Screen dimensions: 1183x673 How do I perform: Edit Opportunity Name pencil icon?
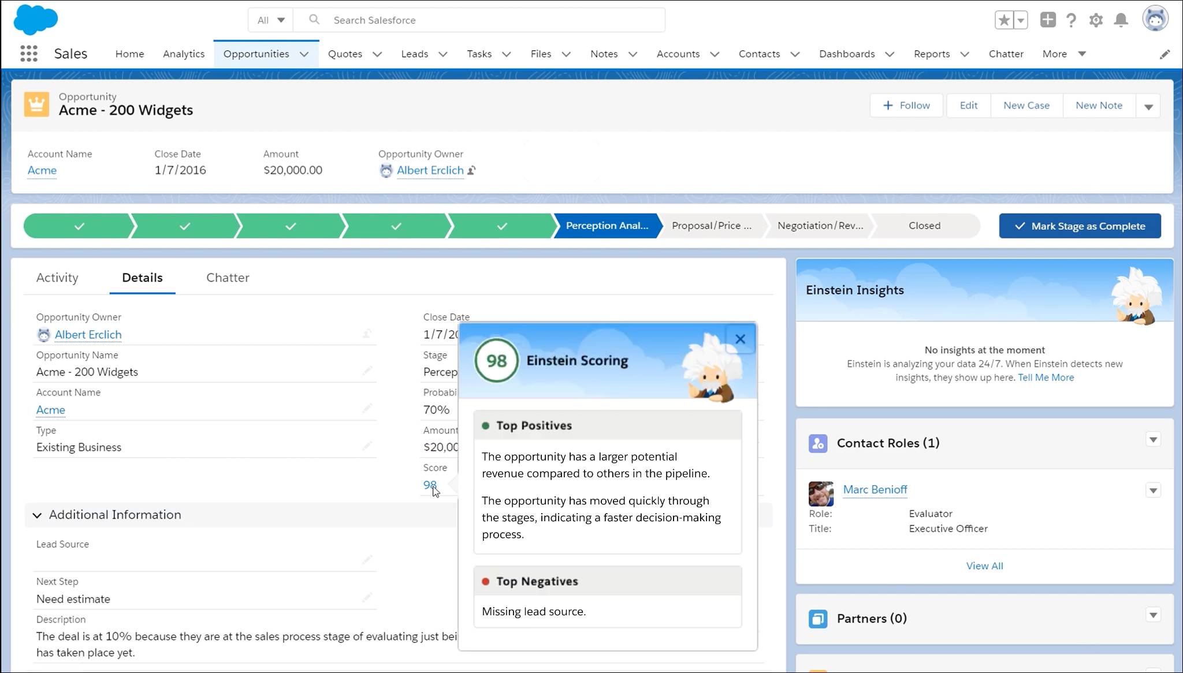(x=367, y=371)
